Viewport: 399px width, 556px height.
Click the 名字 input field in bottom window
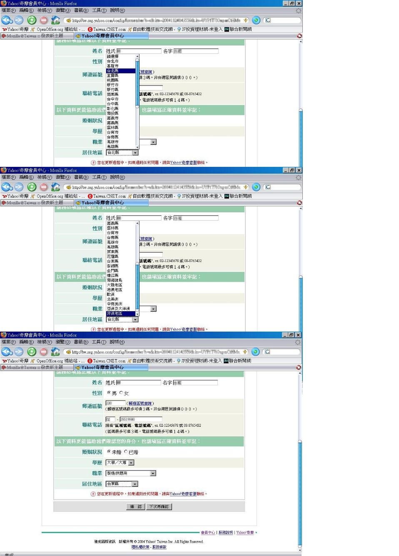[195, 382]
